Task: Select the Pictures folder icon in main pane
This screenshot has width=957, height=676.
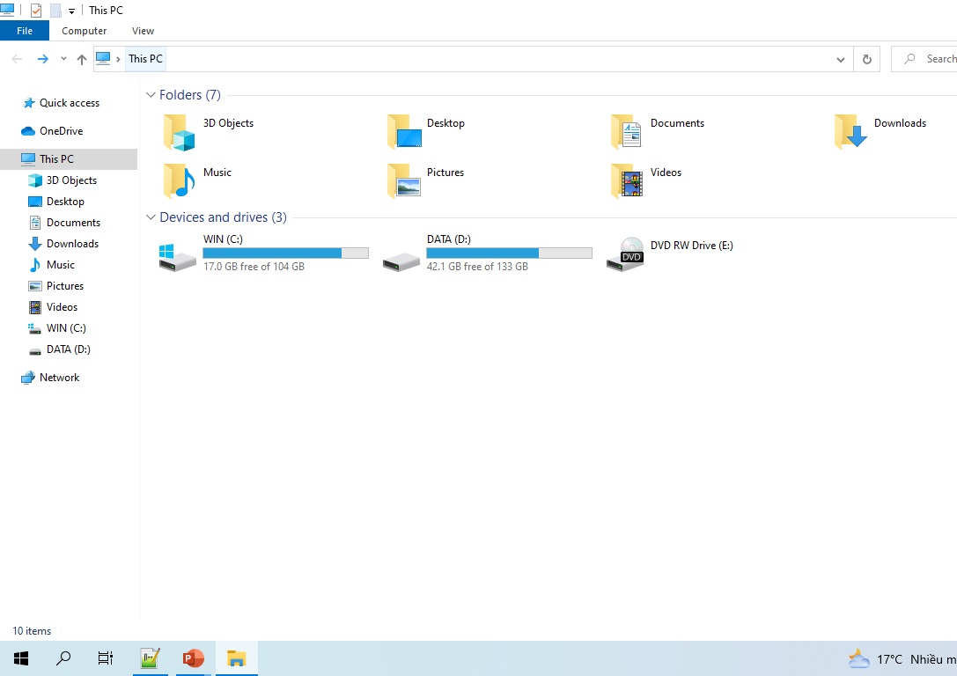Action: pyautogui.click(x=405, y=180)
